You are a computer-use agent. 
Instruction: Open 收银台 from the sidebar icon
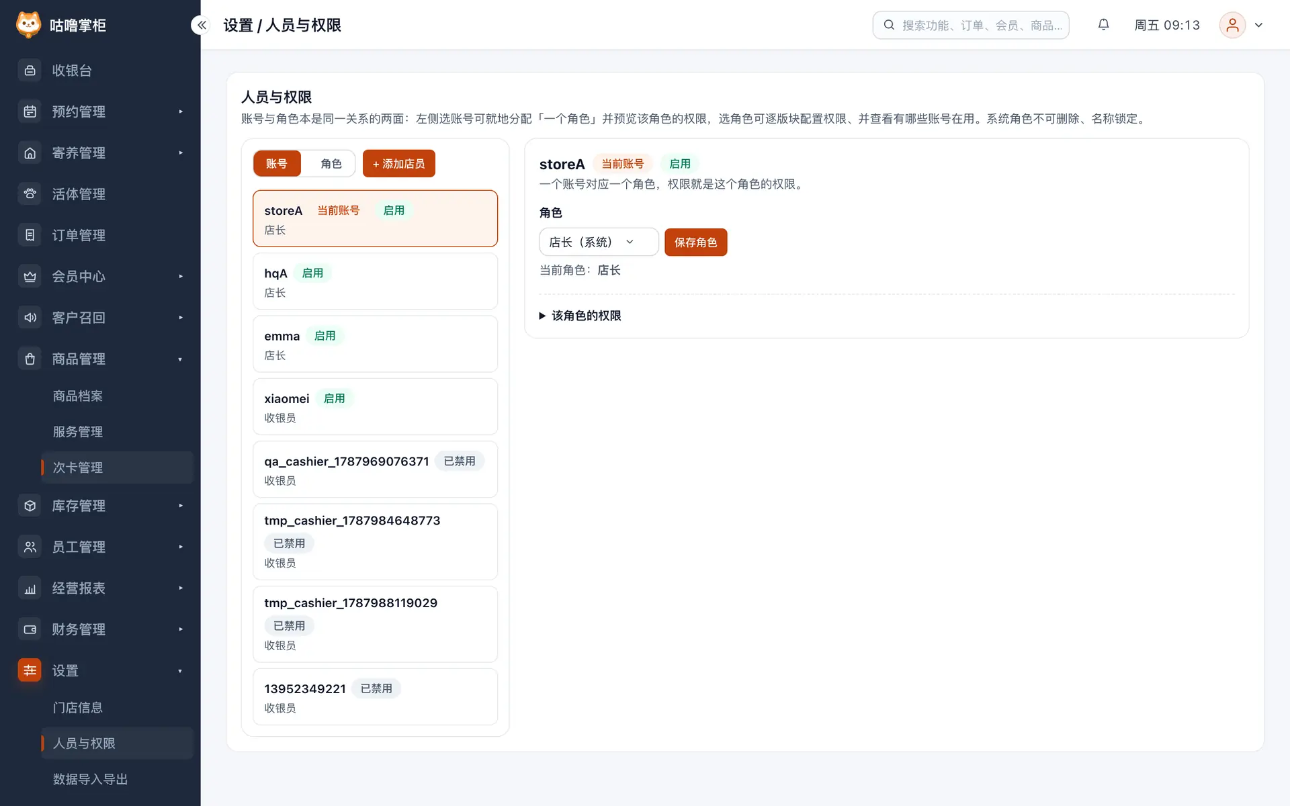(30, 71)
